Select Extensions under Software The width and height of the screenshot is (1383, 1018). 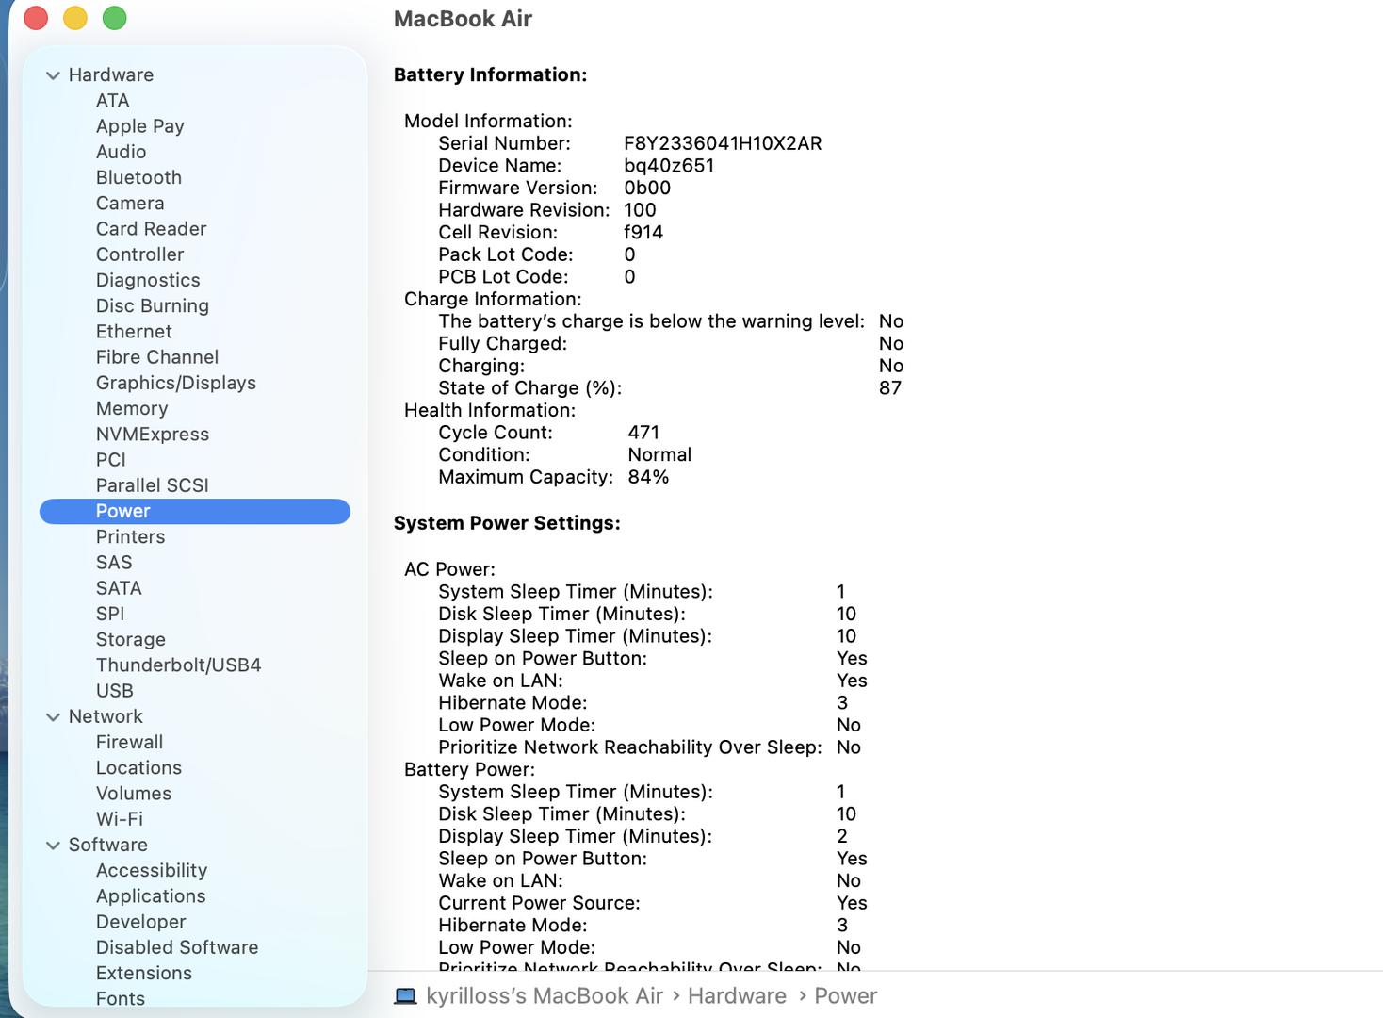point(143,974)
